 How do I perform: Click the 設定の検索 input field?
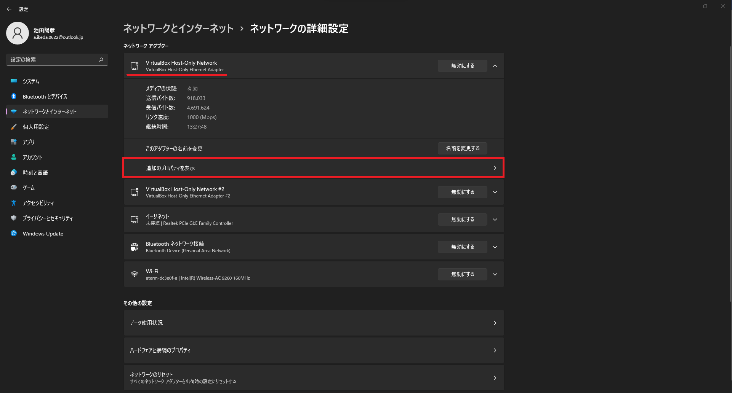(53, 60)
